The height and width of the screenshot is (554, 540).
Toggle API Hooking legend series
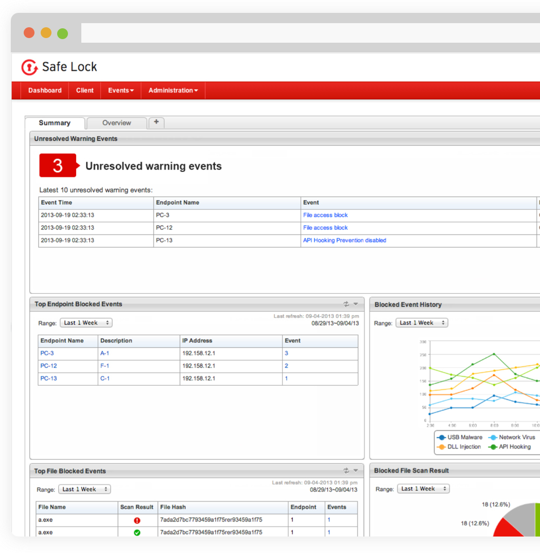pyautogui.click(x=510, y=447)
